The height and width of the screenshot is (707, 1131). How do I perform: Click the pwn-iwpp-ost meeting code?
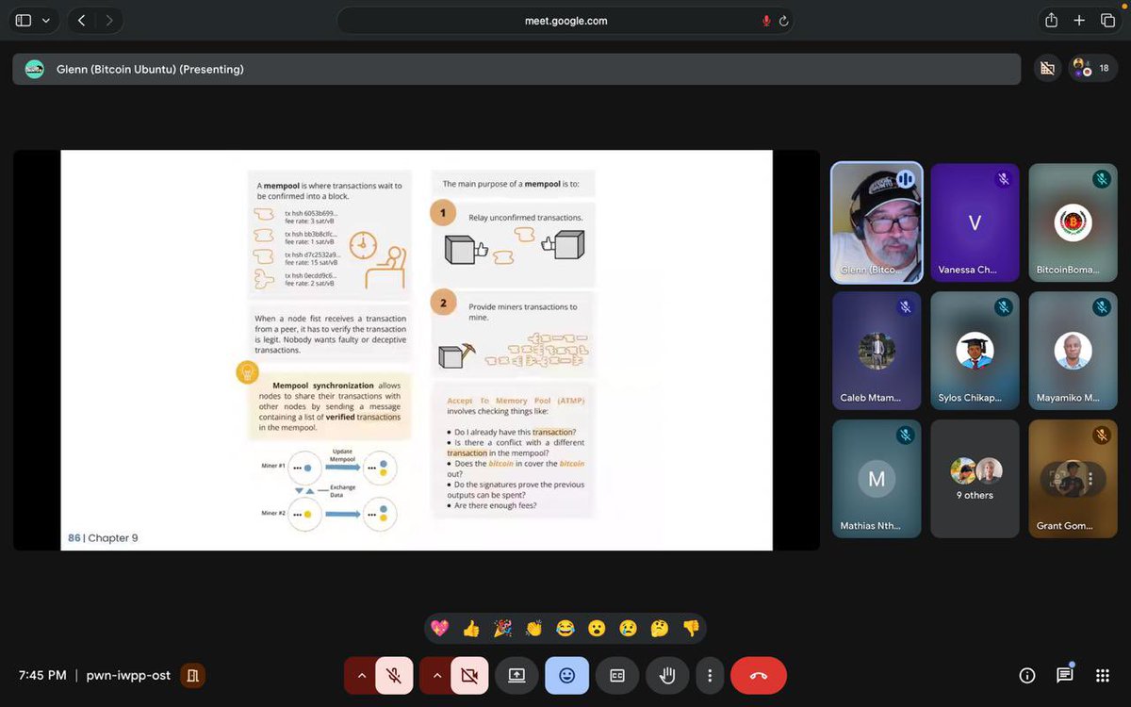[127, 675]
